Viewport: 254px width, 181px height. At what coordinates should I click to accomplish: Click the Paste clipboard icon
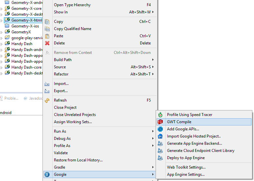[47, 36]
